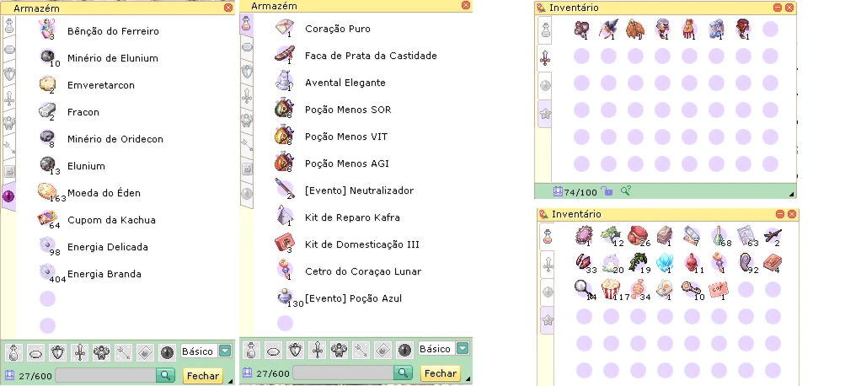
Task: Switch to sword side tab in Coração Puro storage
Action: [x=247, y=96]
